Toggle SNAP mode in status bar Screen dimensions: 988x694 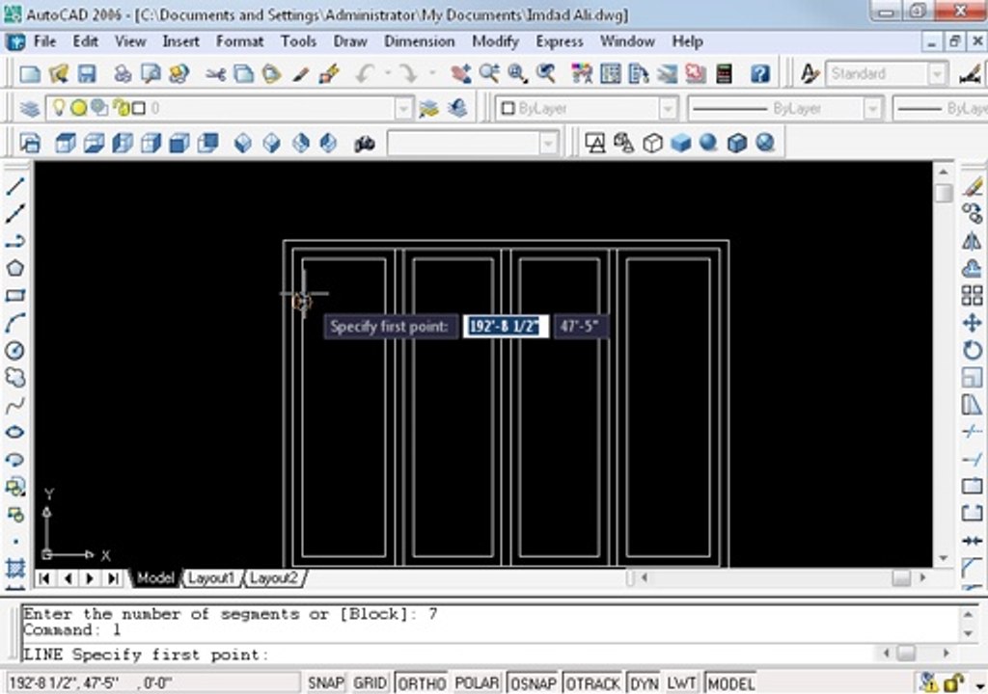point(326,683)
